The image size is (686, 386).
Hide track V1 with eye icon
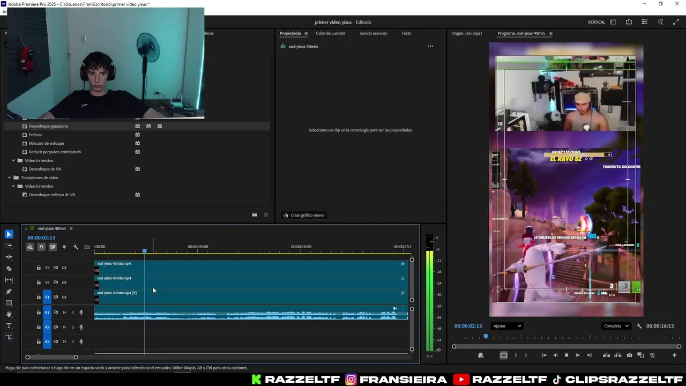(x=64, y=297)
